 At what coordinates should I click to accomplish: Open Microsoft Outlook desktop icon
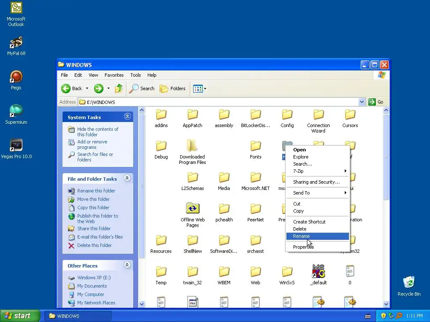click(16, 14)
